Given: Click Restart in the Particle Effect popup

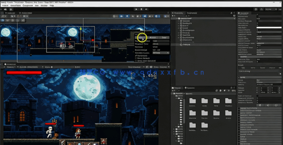Looking at the screenshot, I should 153,38.
